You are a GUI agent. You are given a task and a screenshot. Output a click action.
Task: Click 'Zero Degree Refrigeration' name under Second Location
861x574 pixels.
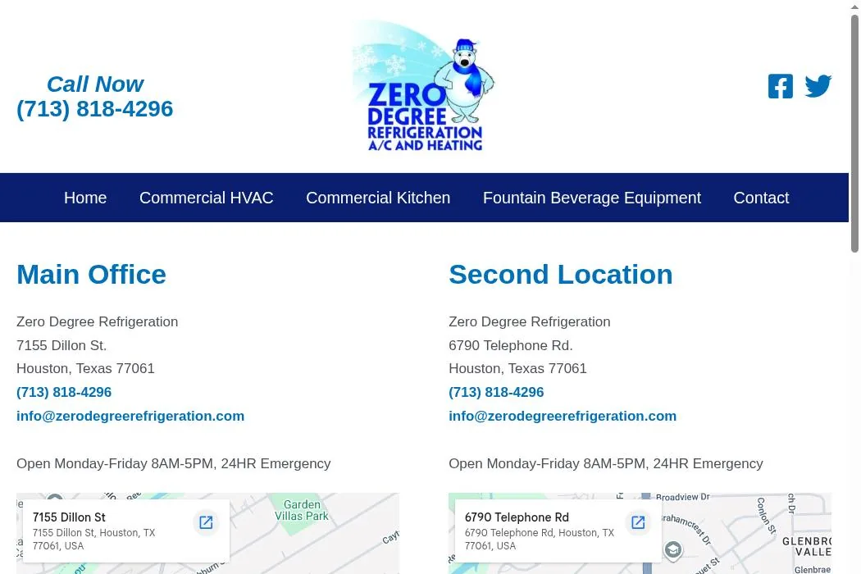[x=530, y=322]
